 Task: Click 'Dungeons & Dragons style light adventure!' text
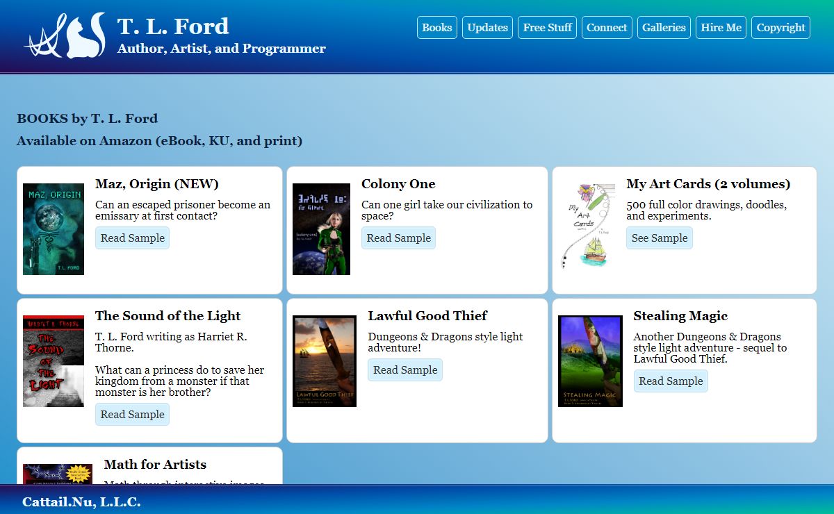[445, 342]
